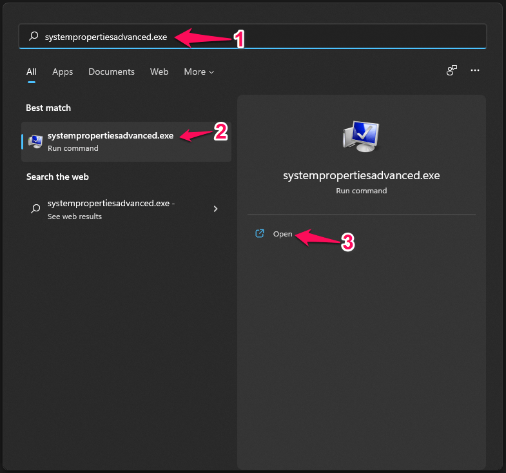The width and height of the screenshot is (506, 473).
Task: Click Open to launch the run command
Action: 282,234
